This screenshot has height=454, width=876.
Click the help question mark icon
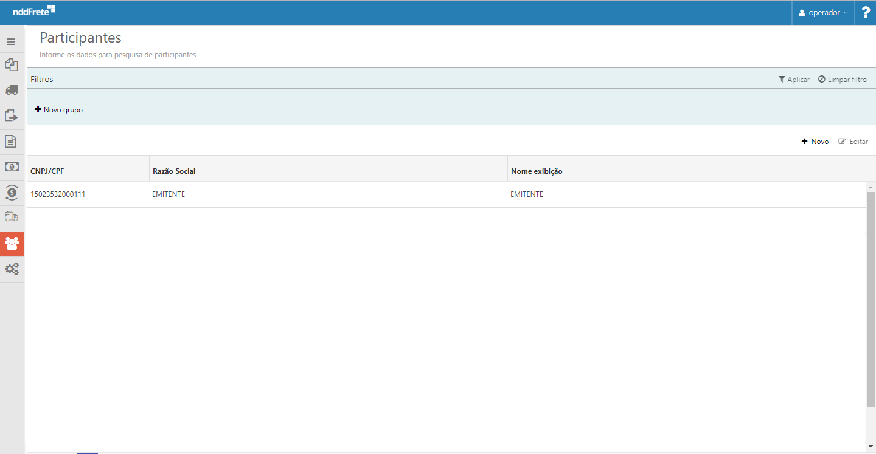[866, 12]
